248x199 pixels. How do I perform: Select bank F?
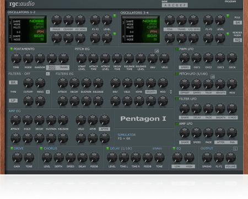[185, 5]
